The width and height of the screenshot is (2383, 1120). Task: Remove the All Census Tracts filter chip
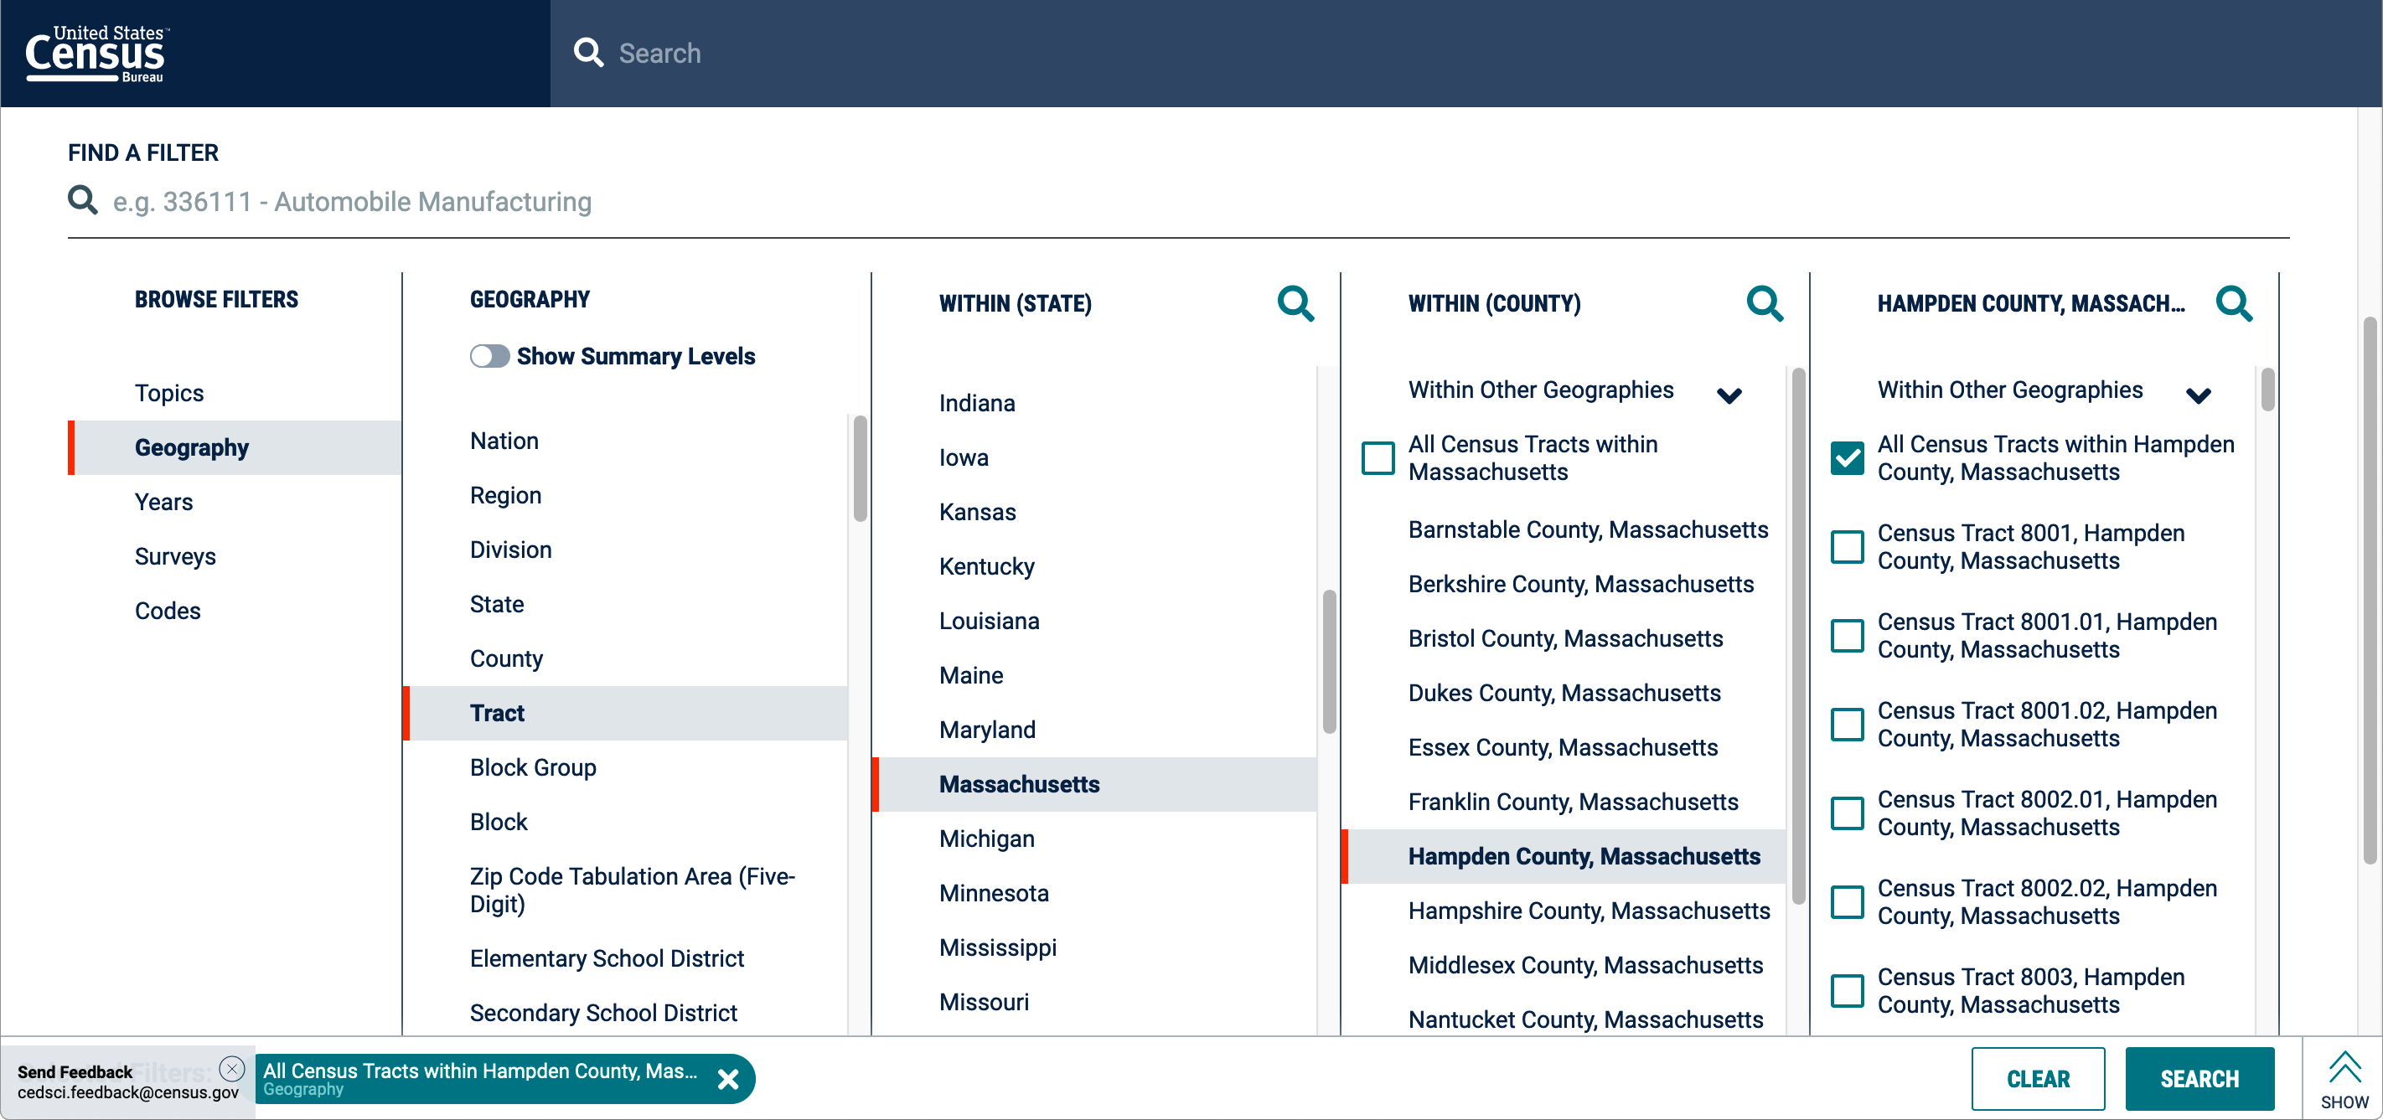coord(728,1078)
